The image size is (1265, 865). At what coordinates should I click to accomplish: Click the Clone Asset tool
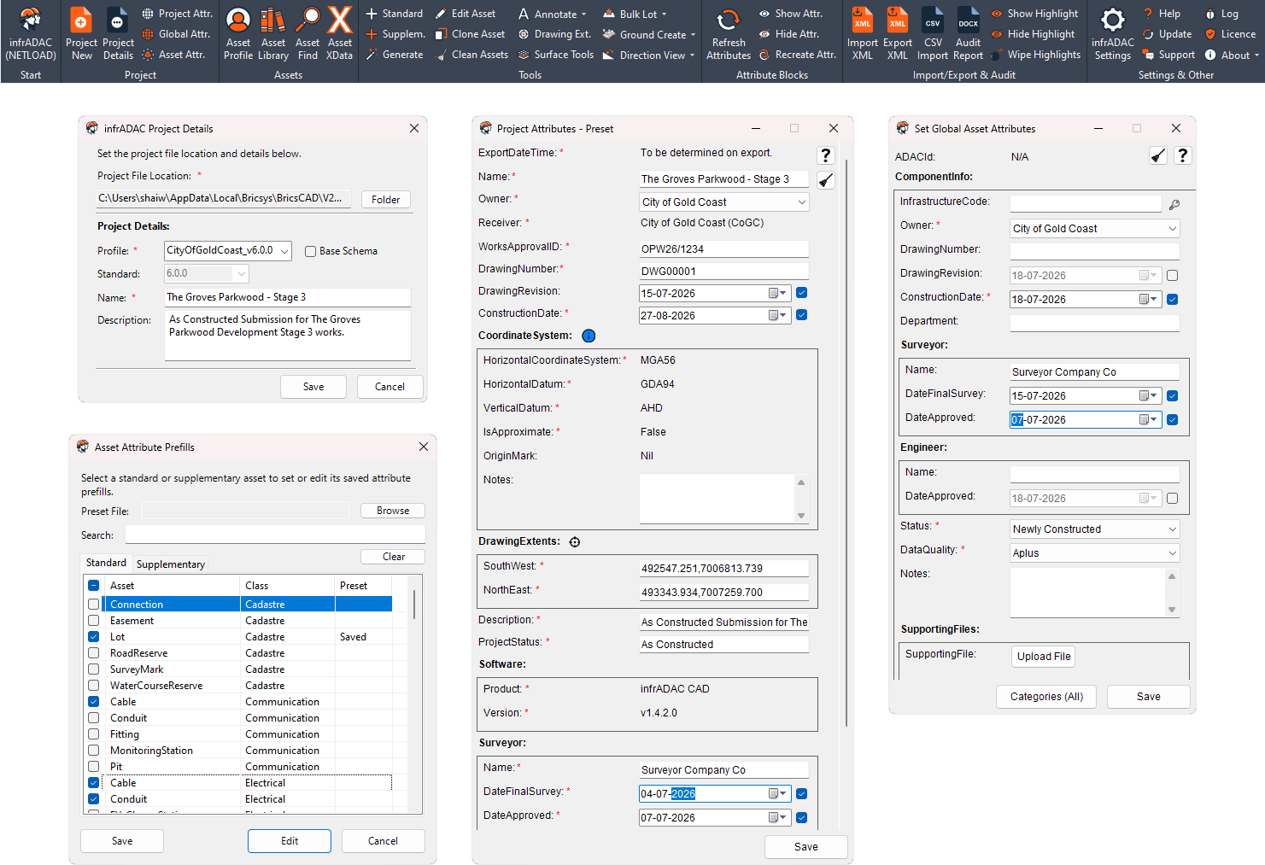pyautogui.click(x=470, y=34)
